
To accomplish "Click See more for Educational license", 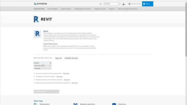I will coord(66,73).
